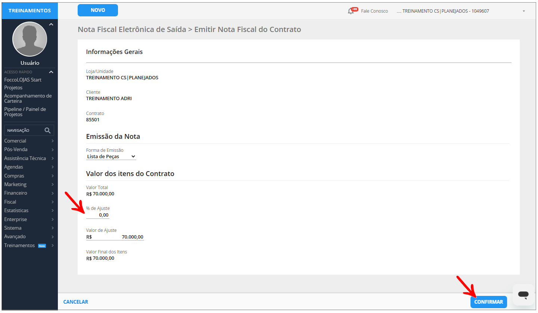The height and width of the screenshot is (313, 538).
Task: Collapse the Acesso Rápido section
Action: (51, 72)
